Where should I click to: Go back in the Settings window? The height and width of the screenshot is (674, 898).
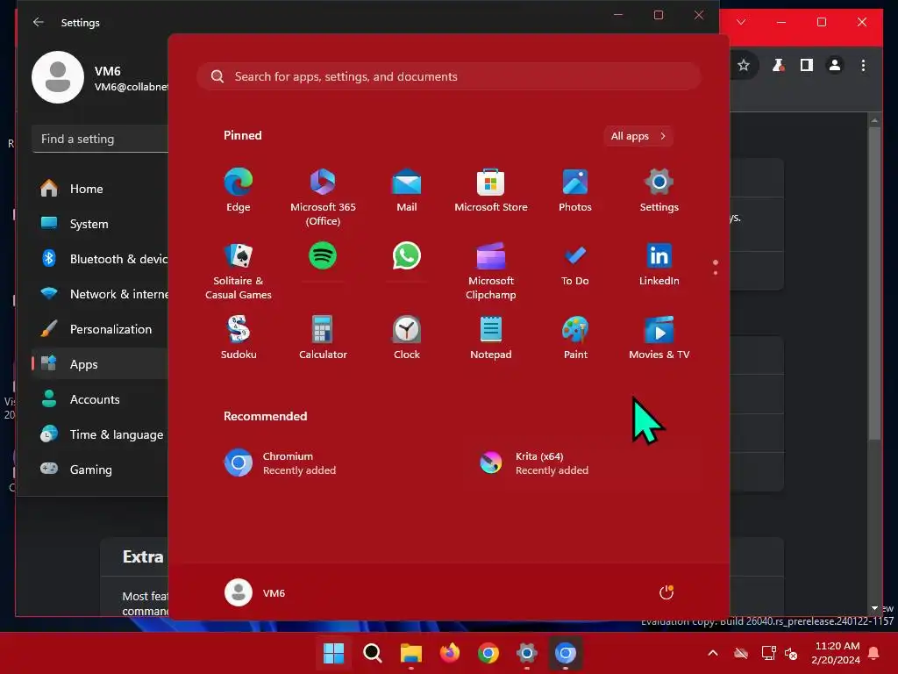point(39,22)
